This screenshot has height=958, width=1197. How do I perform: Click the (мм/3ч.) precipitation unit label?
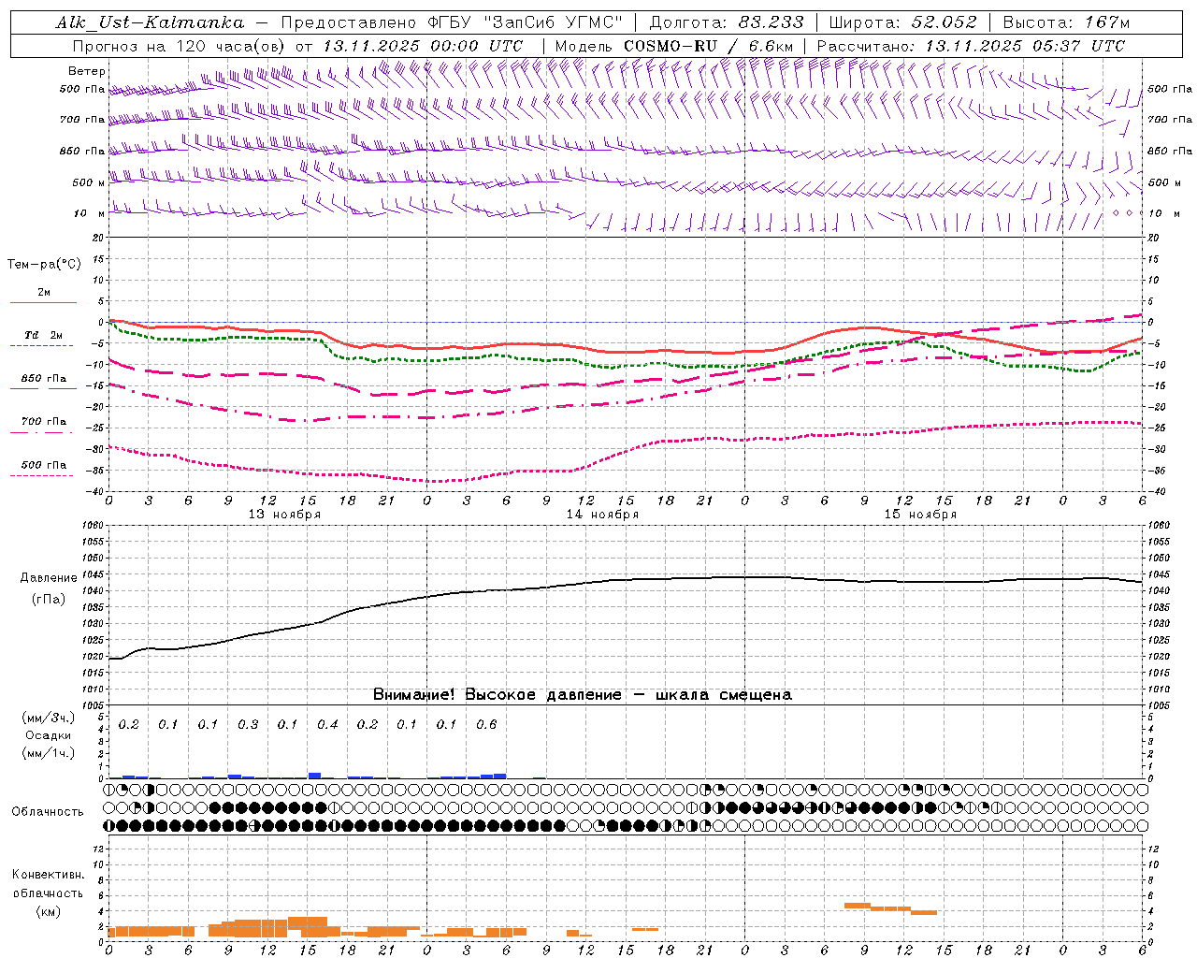[x=49, y=718]
